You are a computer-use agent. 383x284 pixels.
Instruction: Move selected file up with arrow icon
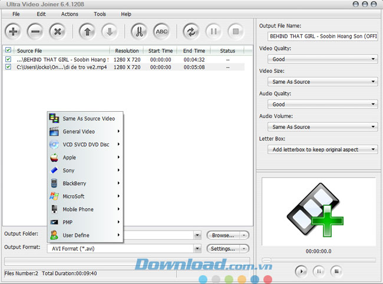87,31
